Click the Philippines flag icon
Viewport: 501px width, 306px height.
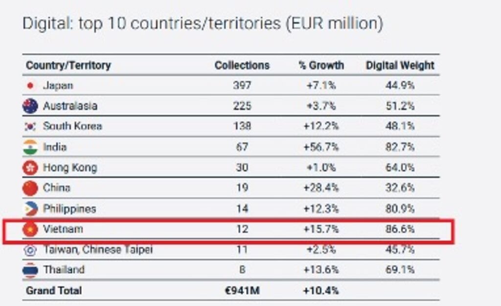[x=31, y=209]
